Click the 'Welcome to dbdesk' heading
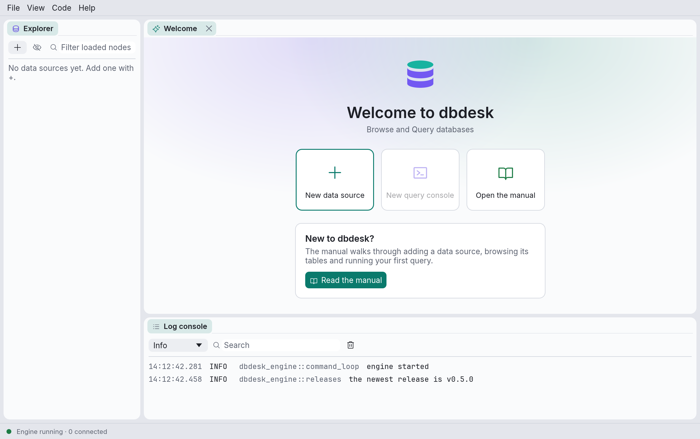The height and width of the screenshot is (439, 700). [x=420, y=113]
